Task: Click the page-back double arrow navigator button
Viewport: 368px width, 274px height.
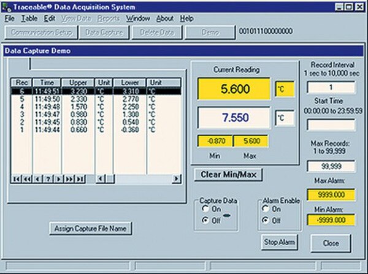Action: click(x=26, y=178)
